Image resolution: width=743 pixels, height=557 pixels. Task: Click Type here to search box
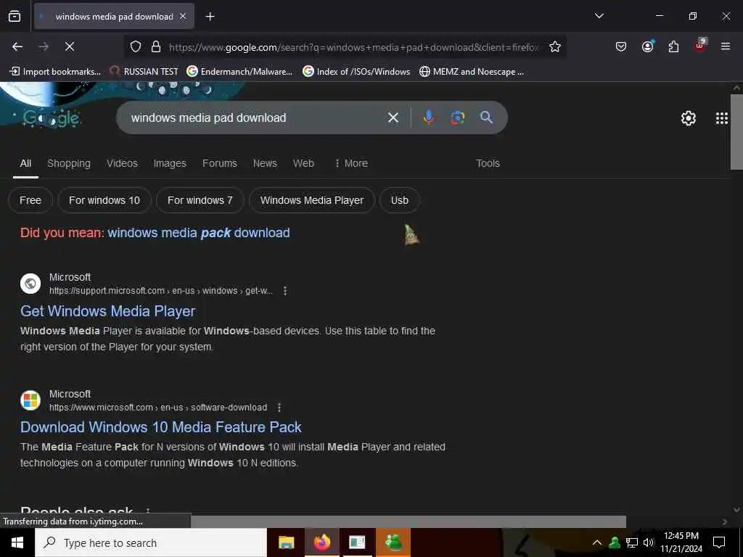151,542
